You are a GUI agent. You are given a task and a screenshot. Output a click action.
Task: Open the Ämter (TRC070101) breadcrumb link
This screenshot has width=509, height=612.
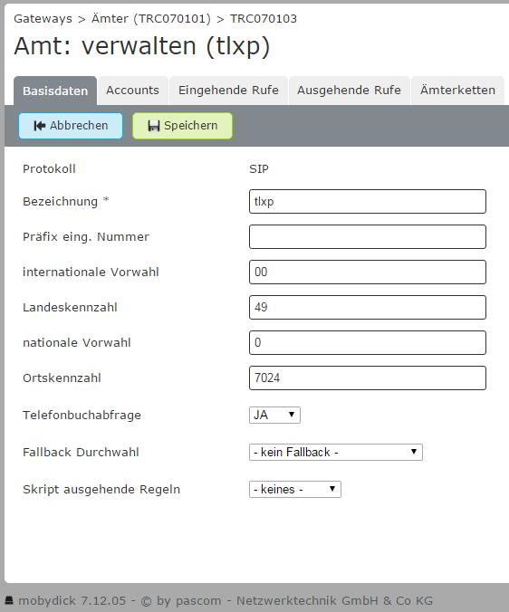pyautogui.click(x=151, y=19)
